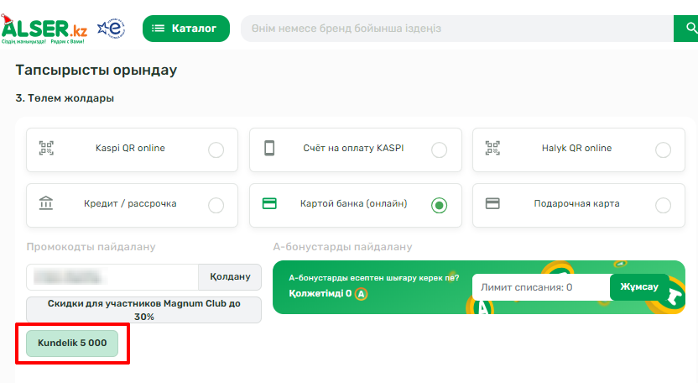
Task: Click the Halyk QR online code icon
Action: click(x=492, y=149)
